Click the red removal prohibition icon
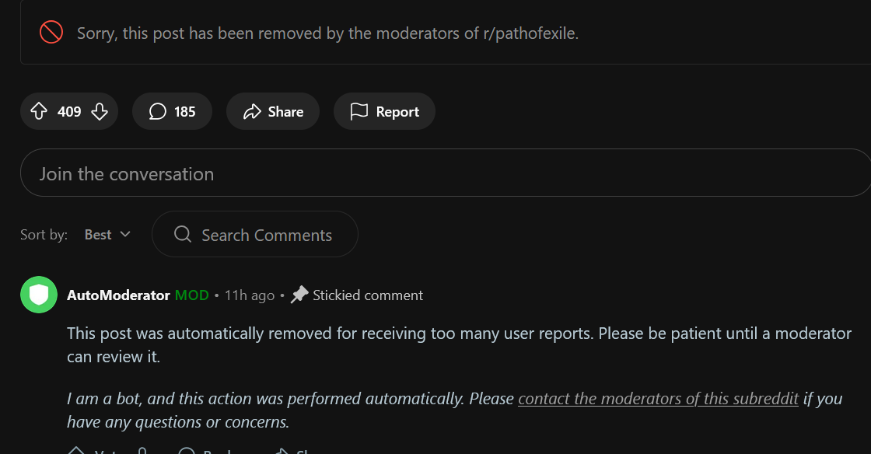The image size is (871, 454). (x=51, y=33)
